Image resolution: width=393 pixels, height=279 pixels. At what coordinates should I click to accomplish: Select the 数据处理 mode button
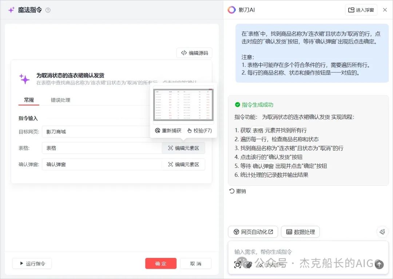[x=301, y=232]
